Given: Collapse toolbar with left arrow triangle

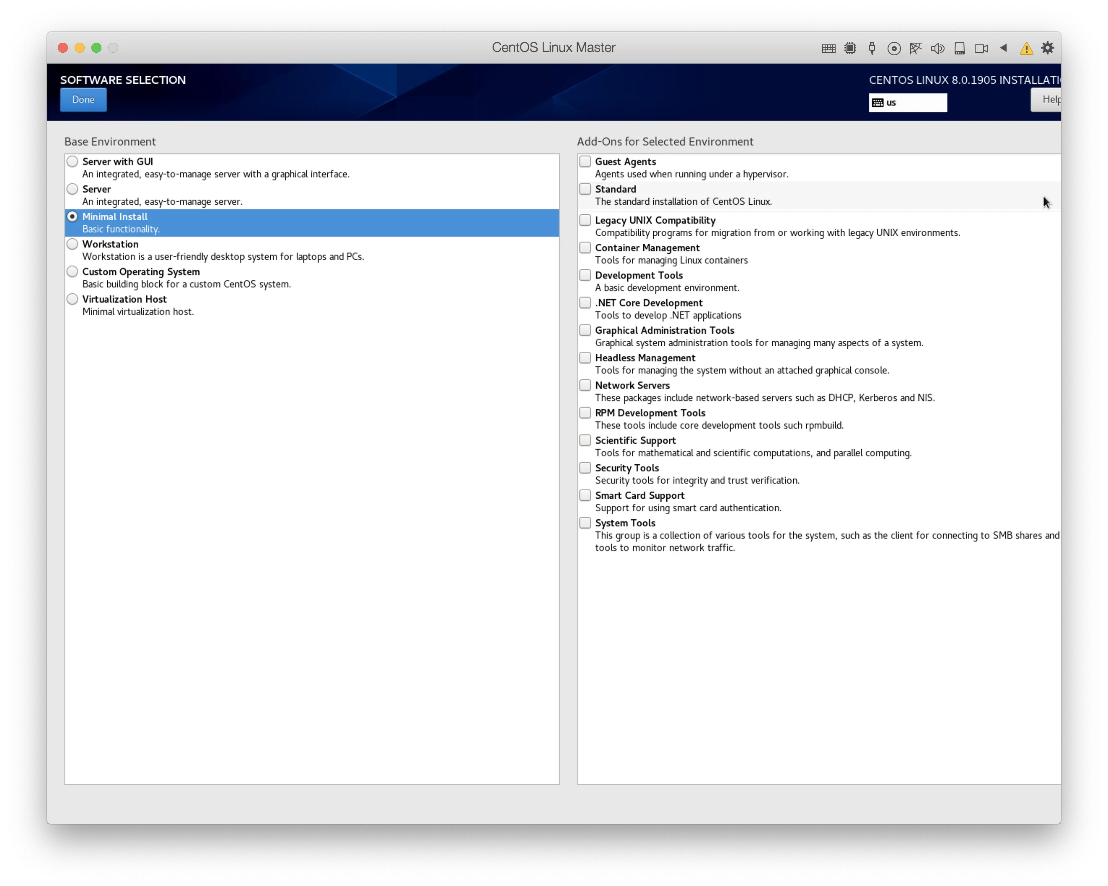Looking at the screenshot, I should pos(1003,48).
